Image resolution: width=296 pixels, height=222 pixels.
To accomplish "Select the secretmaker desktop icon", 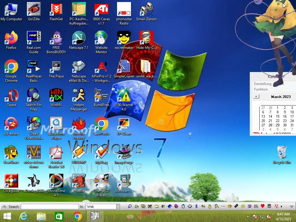I will pyautogui.click(x=124, y=40).
